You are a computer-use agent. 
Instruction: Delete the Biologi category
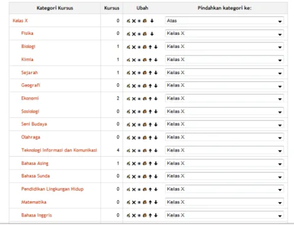(x=134, y=47)
